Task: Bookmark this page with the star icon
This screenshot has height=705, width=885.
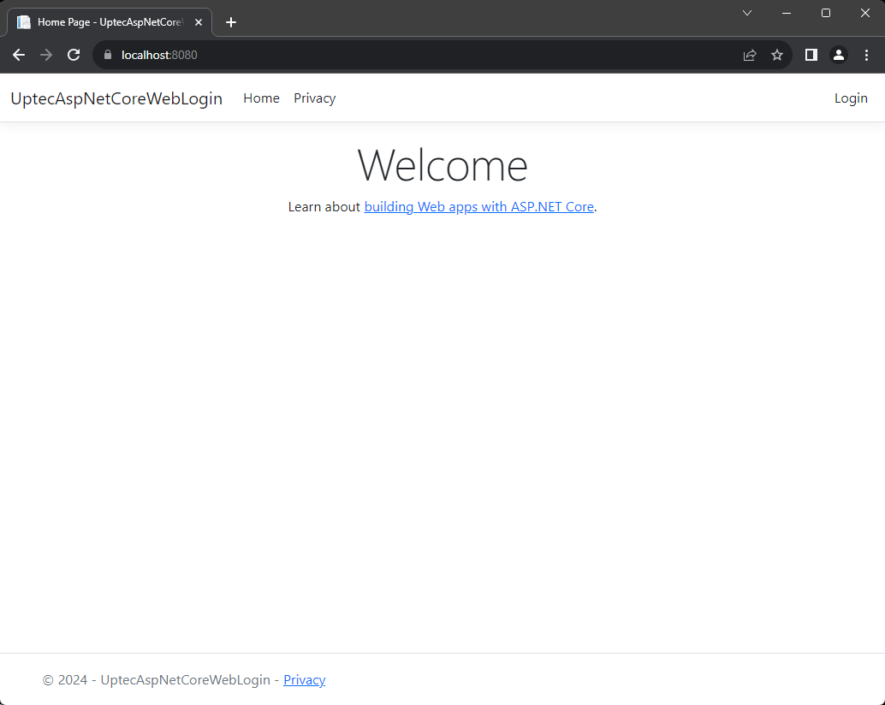Action: coord(777,55)
